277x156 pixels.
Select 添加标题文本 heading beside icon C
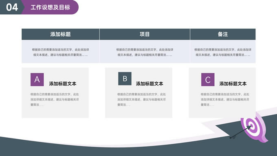(233, 84)
